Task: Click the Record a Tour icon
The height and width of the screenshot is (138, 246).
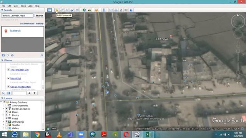Action: coord(77,10)
